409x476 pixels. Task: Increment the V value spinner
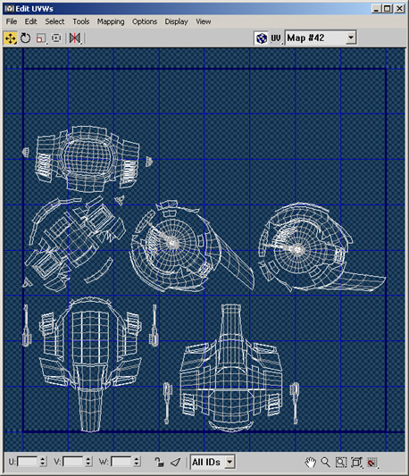[88, 459]
